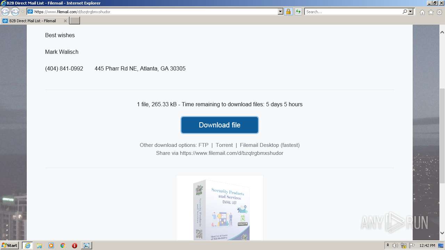Viewport: 445px width, 250px height.
Task: Click scrollbar up arrow
Action: [442, 32]
